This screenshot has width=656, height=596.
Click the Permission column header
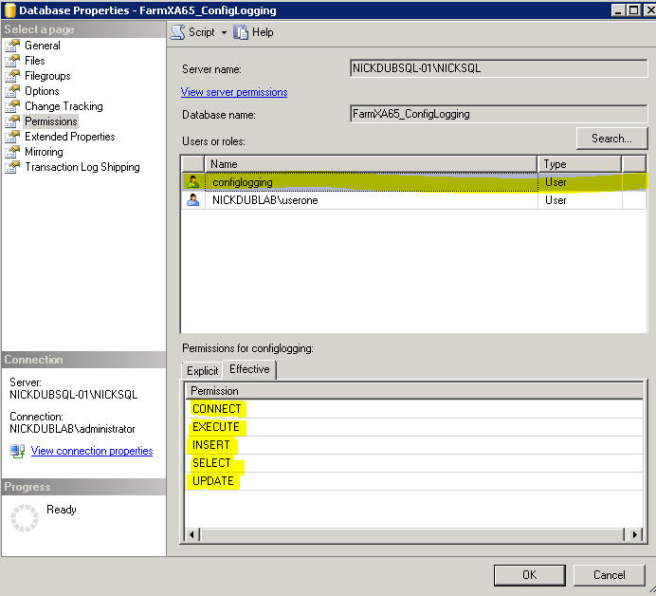[413, 391]
